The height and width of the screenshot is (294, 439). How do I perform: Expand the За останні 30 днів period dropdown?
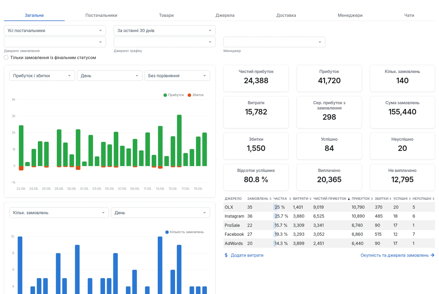[x=165, y=30]
